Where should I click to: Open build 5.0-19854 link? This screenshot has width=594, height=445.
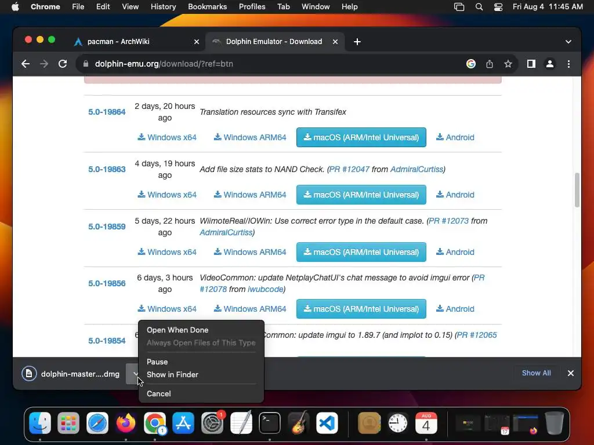[x=107, y=341]
